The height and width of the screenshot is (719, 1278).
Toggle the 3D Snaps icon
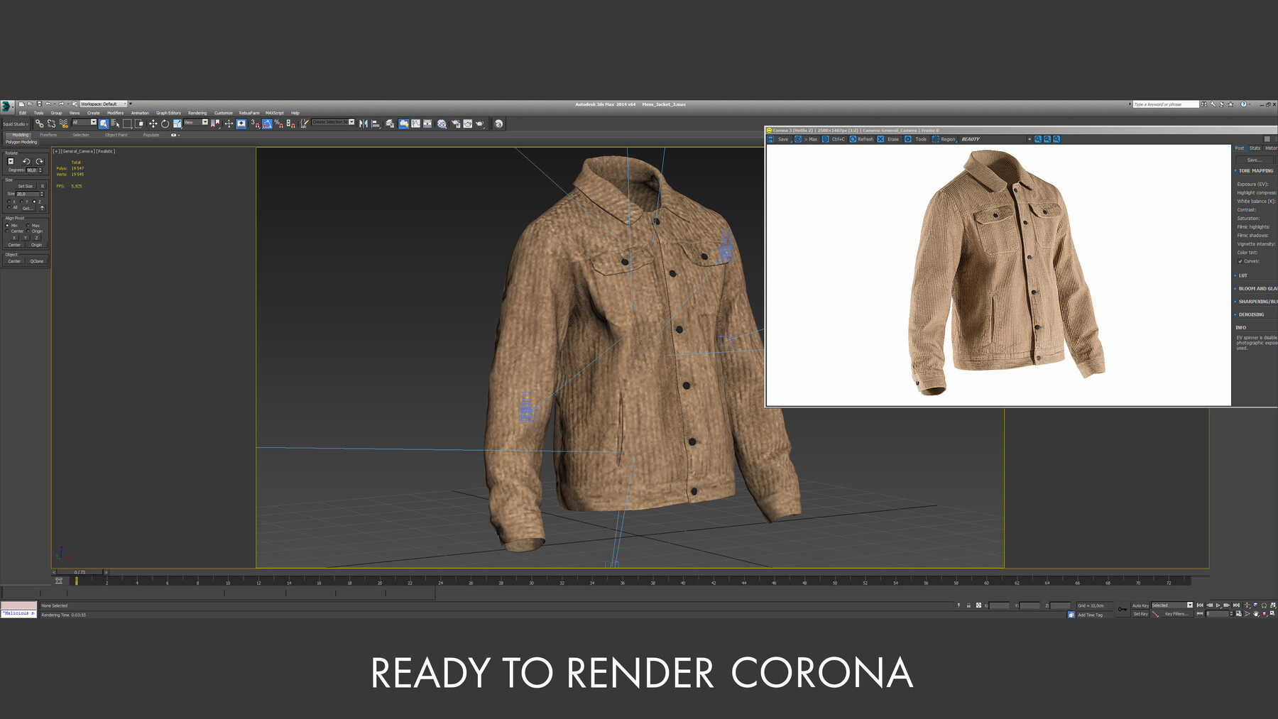pyautogui.click(x=255, y=124)
